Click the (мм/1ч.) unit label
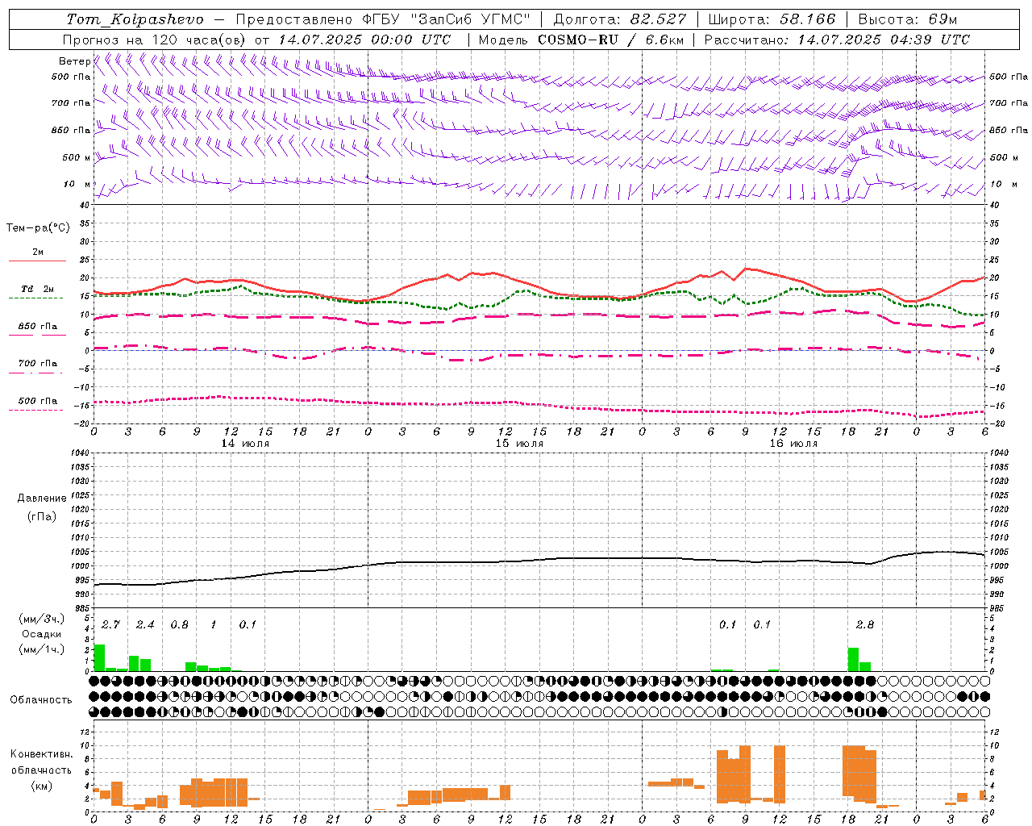This screenshot has height=826, width=1032. click(41, 649)
